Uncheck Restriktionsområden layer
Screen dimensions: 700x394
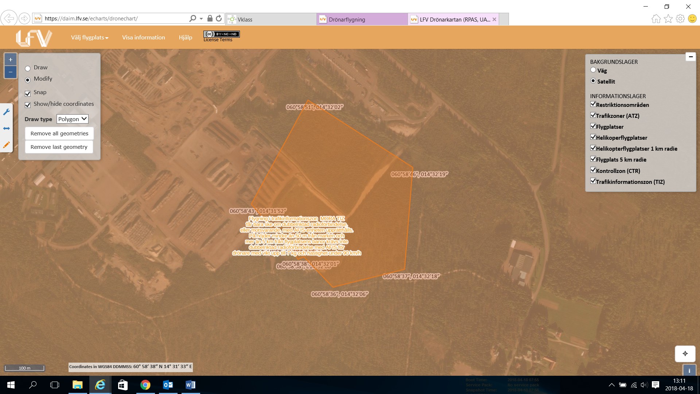593,104
